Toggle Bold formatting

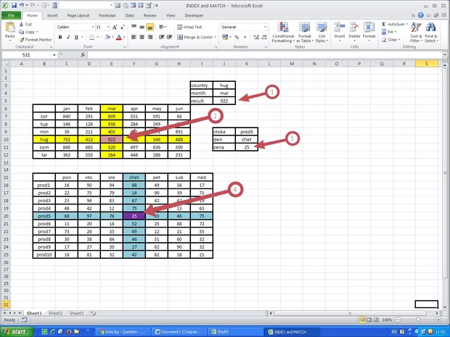coord(60,37)
